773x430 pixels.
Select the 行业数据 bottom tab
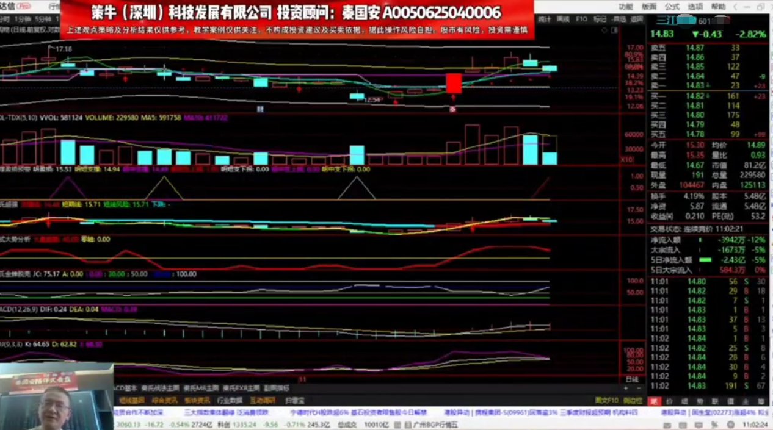point(229,401)
